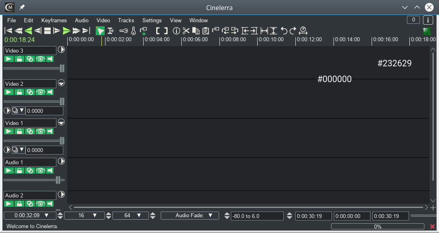This screenshot has height=233, width=439.
Task: Click the undo arrow icon
Action: (284, 31)
